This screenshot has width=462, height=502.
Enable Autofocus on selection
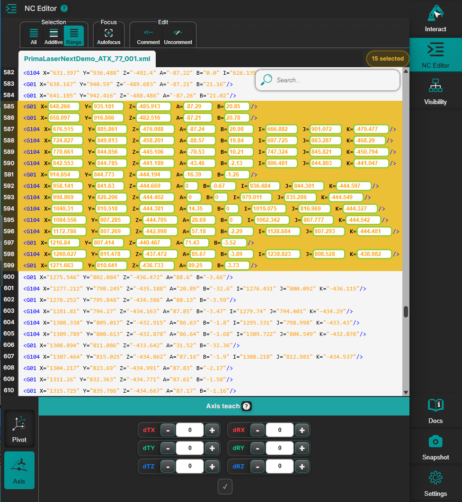[108, 36]
